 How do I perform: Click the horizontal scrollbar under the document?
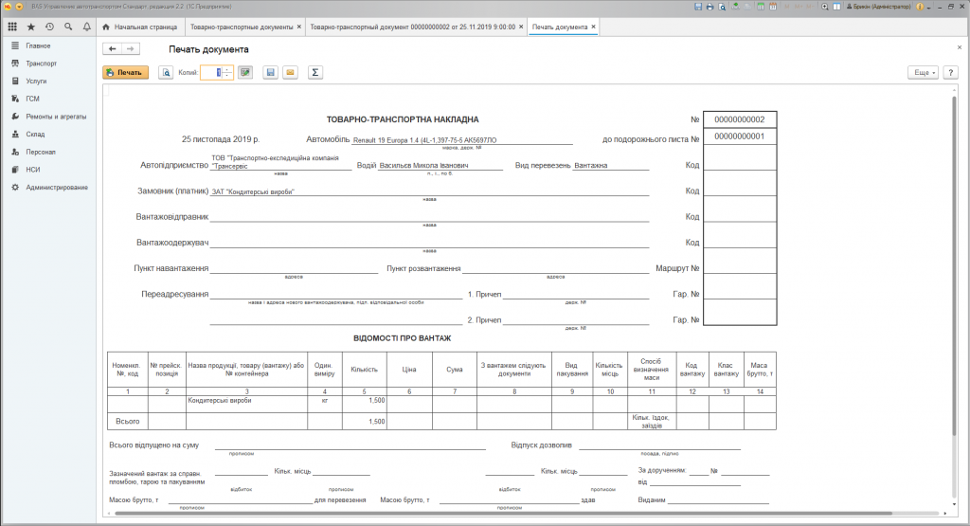[503, 513]
